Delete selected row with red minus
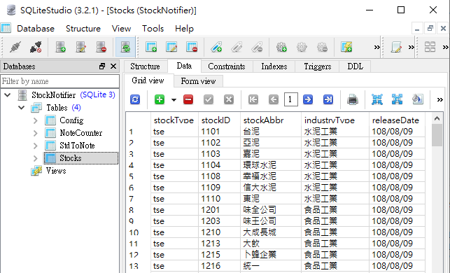450x273 pixels. pos(188,99)
